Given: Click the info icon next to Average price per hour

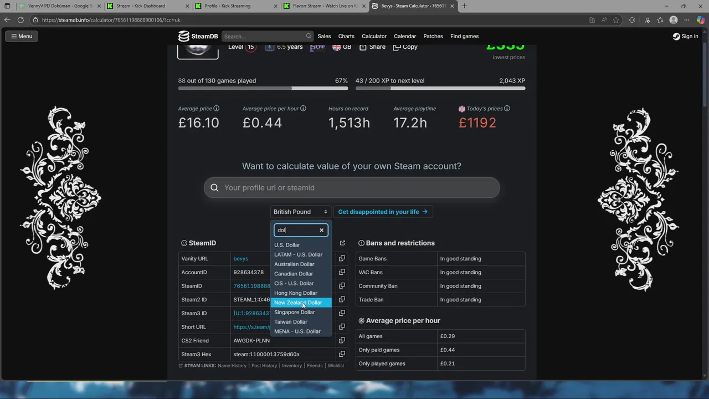Looking at the screenshot, I should [x=303, y=109].
